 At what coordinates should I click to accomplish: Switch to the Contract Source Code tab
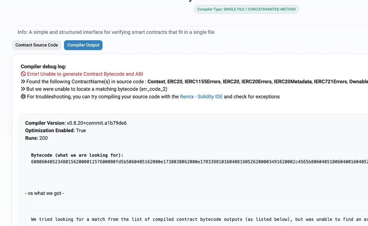[37, 45]
